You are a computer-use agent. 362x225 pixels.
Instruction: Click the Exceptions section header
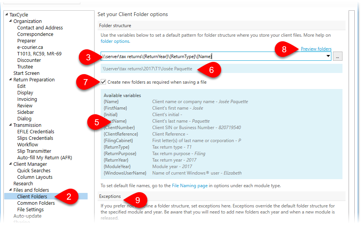point(110,196)
